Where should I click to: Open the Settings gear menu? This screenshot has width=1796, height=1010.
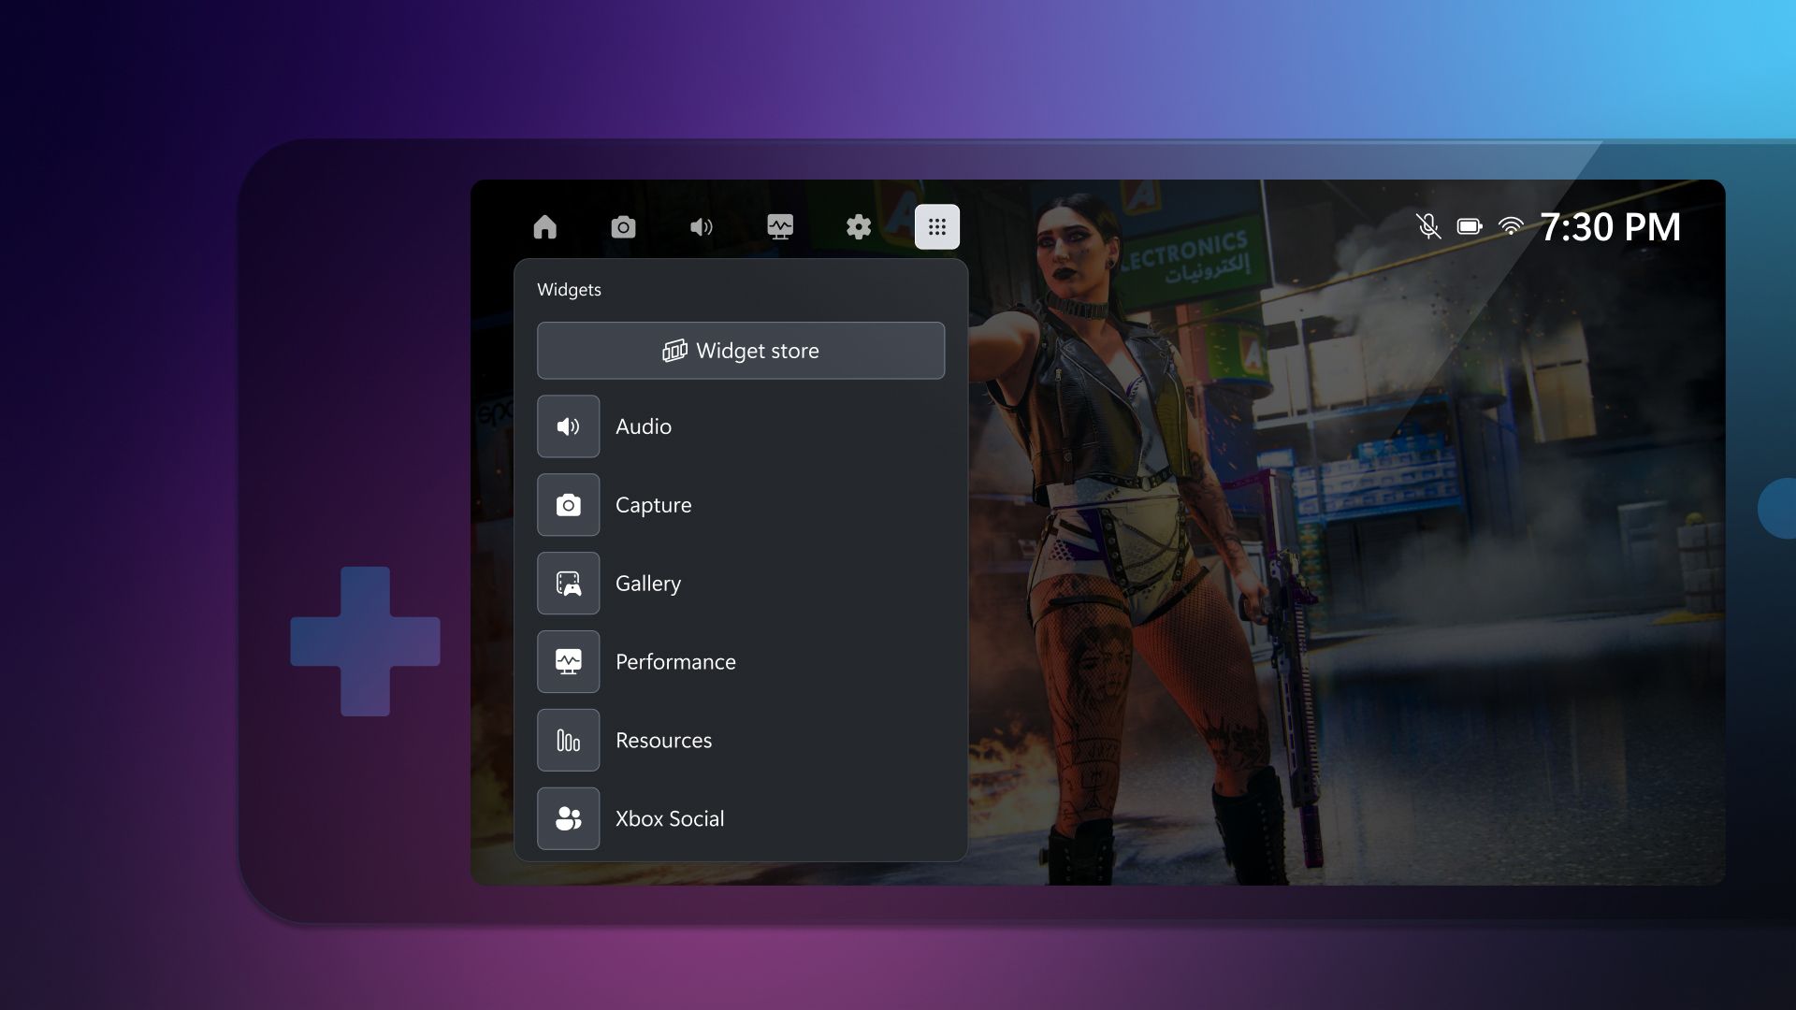[x=860, y=225]
